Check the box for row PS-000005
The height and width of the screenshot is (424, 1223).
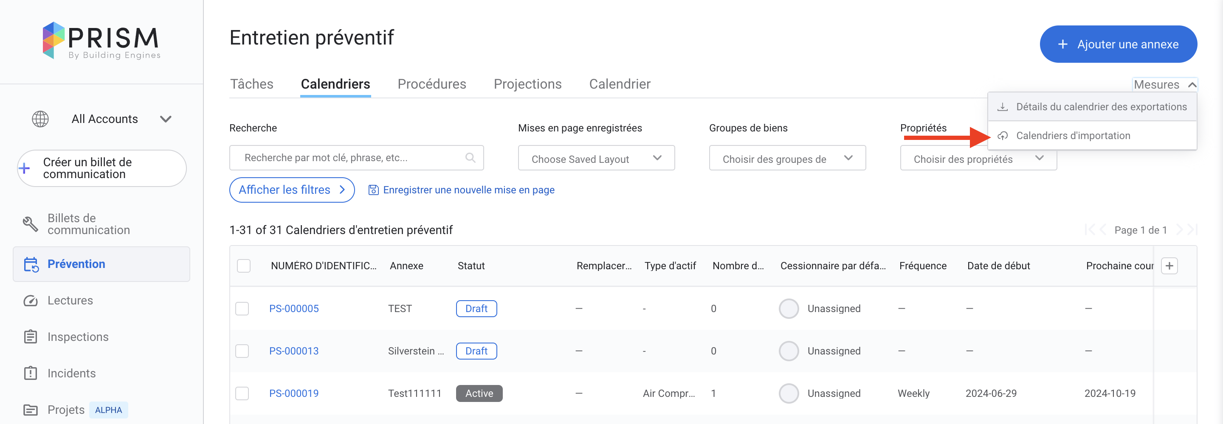[242, 309]
